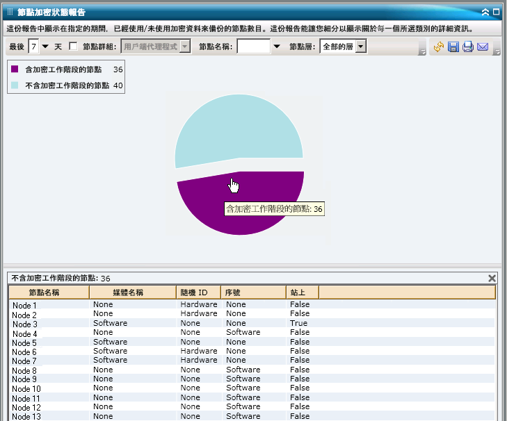This screenshot has width=507, height=421.
Task: Click the light blue unencrypted legend swatch
Action: [x=15, y=85]
